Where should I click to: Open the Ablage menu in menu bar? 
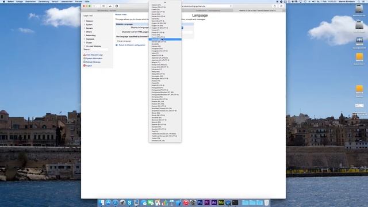20,1
